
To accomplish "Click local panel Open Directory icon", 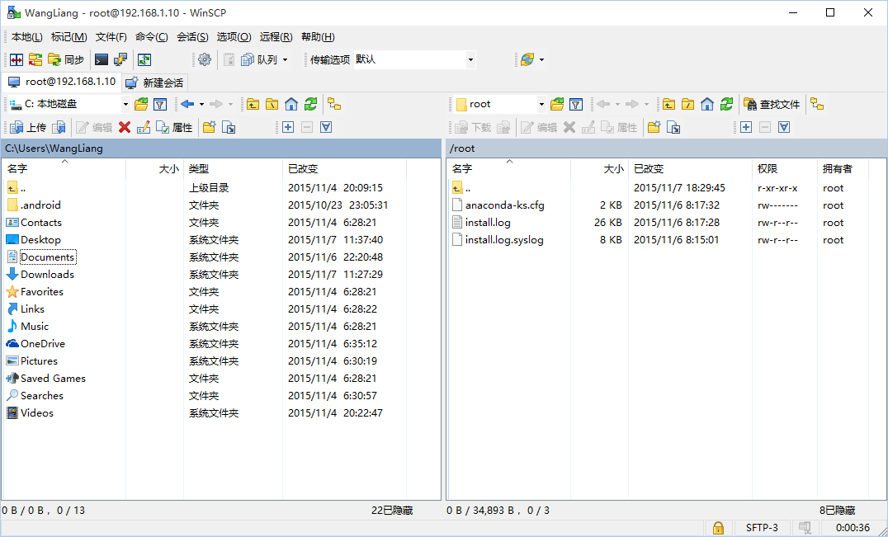I will [141, 104].
